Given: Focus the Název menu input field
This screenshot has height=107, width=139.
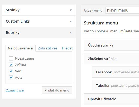Looking at the screenshot, I should pyautogui.click(x=122, y=10).
